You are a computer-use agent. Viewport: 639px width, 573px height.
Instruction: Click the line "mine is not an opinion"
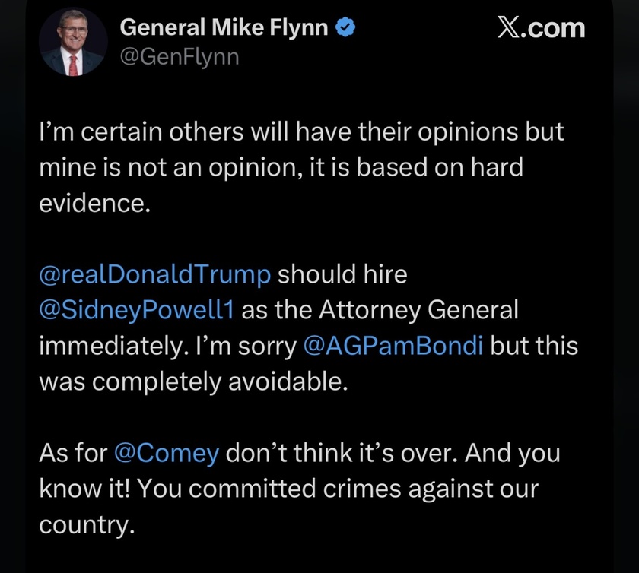point(280,167)
